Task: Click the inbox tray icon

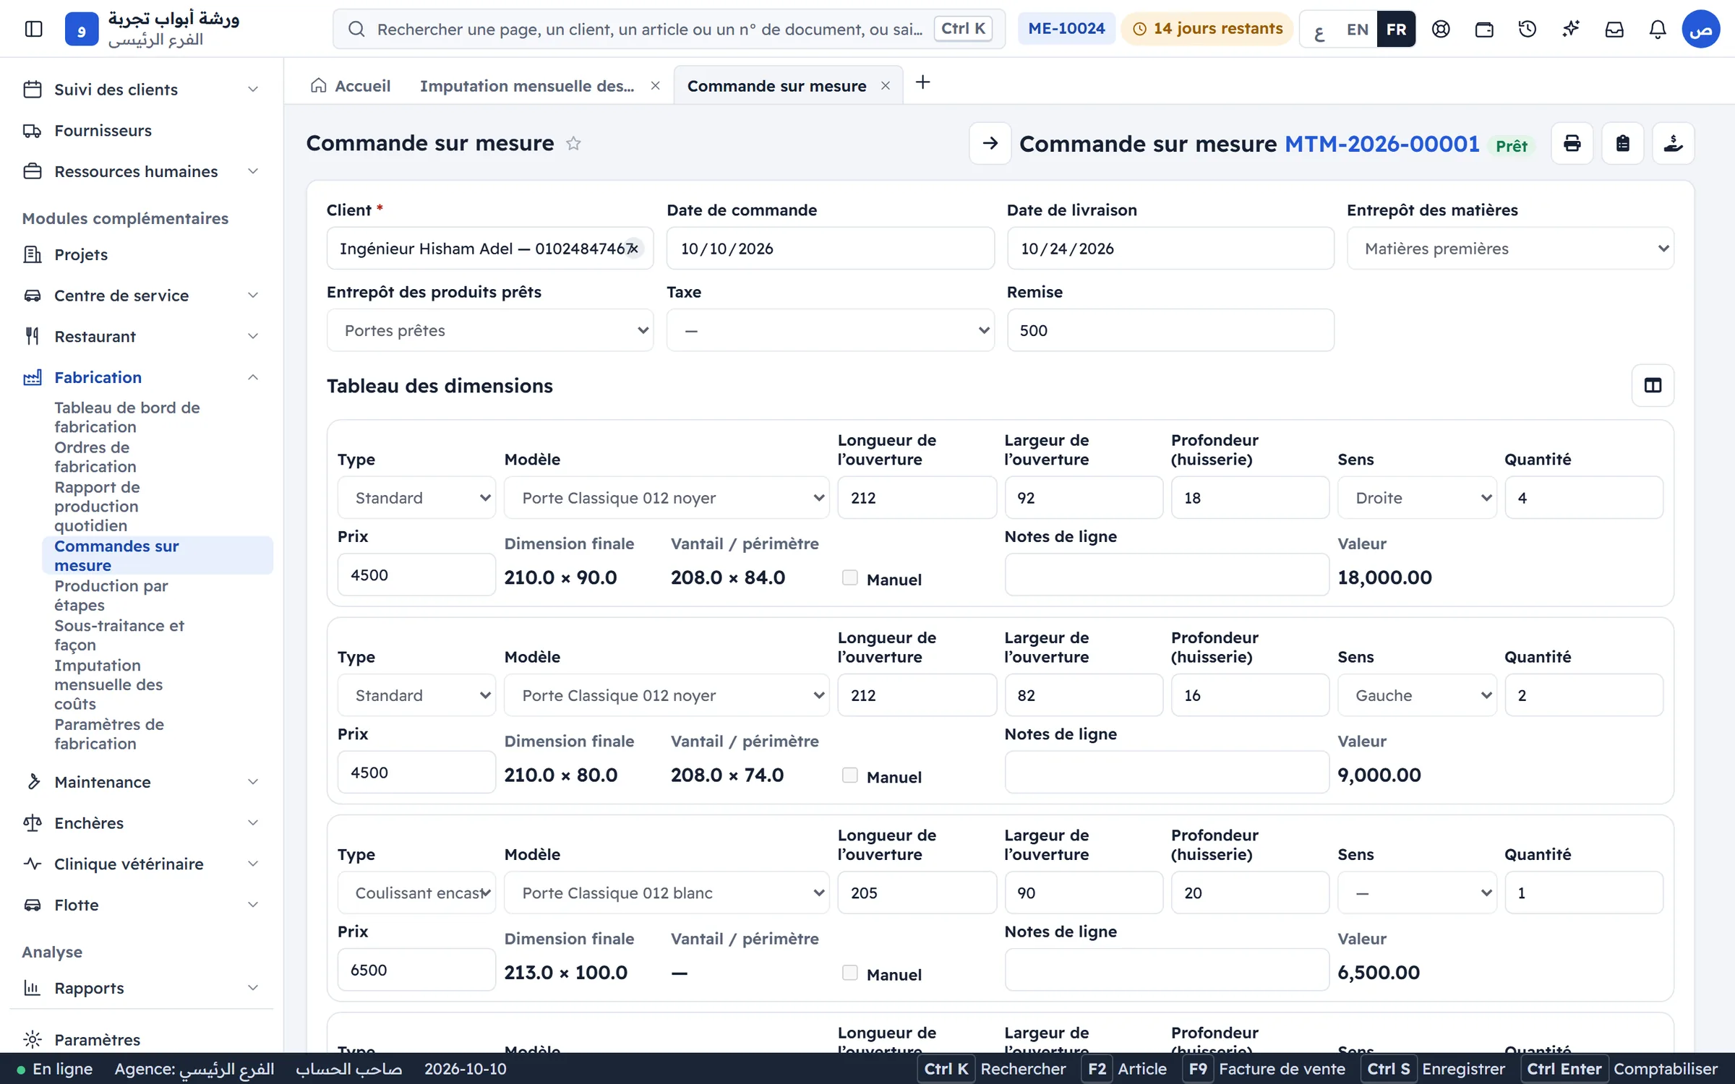Action: 1614,29
